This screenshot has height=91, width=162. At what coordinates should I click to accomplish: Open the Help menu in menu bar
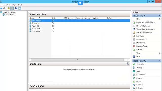(x=20, y=5)
